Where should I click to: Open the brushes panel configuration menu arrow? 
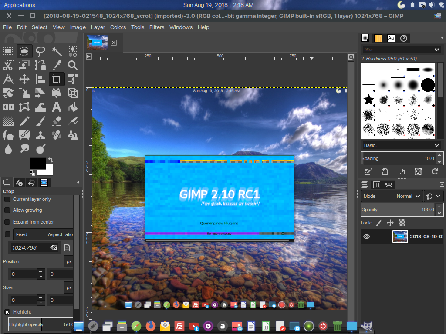click(x=442, y=38)
